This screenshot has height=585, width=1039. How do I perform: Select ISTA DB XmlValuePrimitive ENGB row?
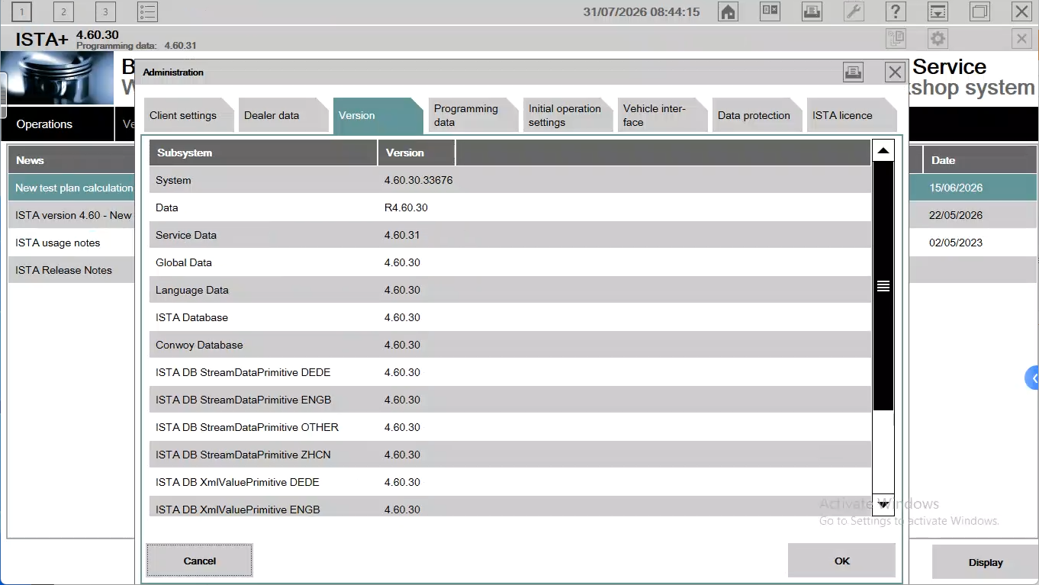510,506
